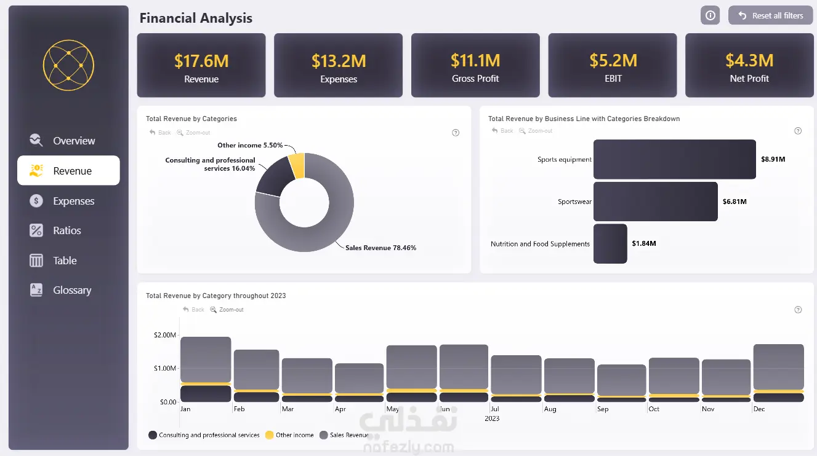Click the yellow atom logo in the sidebar
The image size is (817, 456).
tap(68, 65)
